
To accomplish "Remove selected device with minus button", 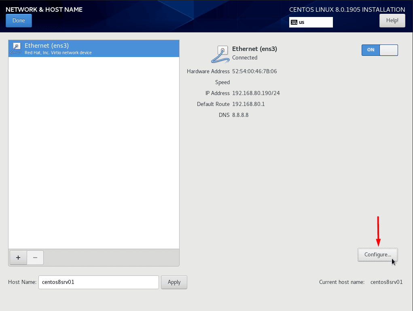I will 35,258.
